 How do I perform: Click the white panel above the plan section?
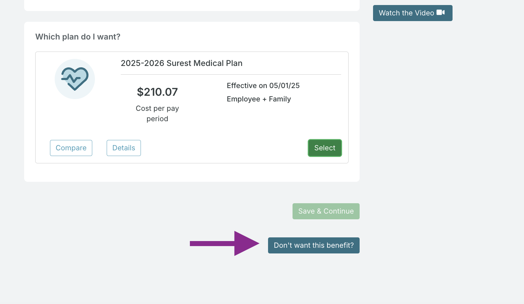[192, 5]
